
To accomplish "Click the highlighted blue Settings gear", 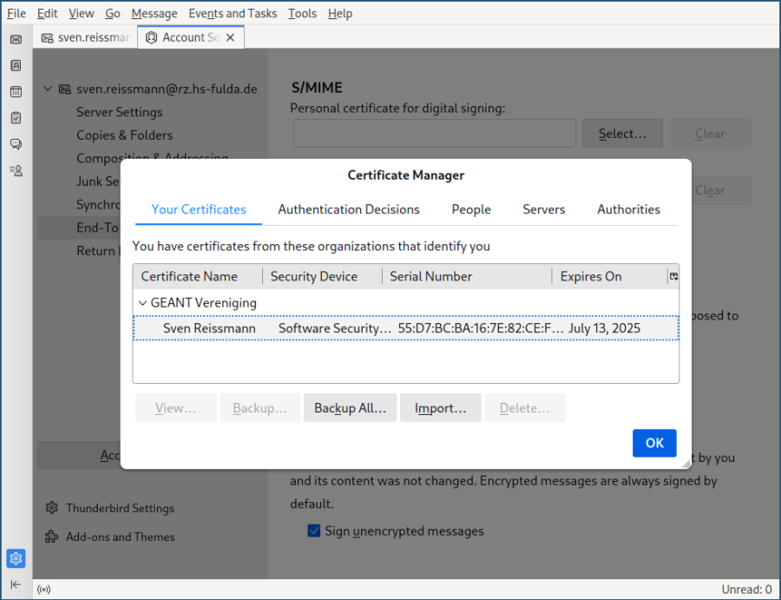I will coord(16,558).
